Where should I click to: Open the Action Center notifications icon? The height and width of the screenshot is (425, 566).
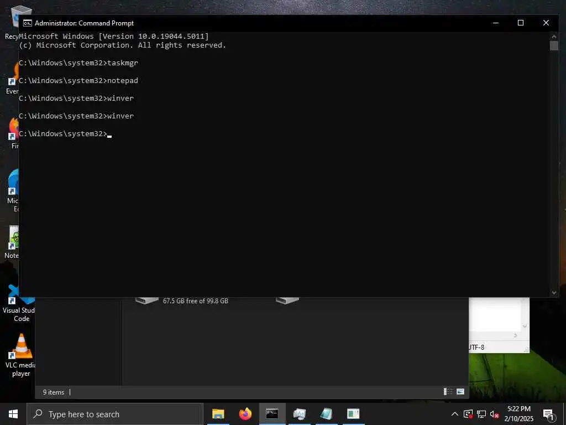[x=548, y=414]
